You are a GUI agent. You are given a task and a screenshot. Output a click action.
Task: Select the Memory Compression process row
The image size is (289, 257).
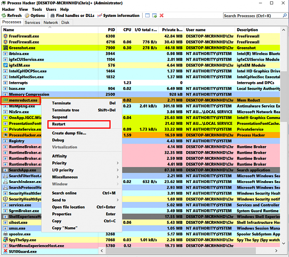coord(141,94)
